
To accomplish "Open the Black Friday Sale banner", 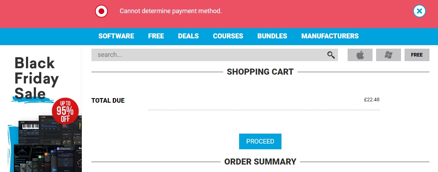I will pos(36,78).
